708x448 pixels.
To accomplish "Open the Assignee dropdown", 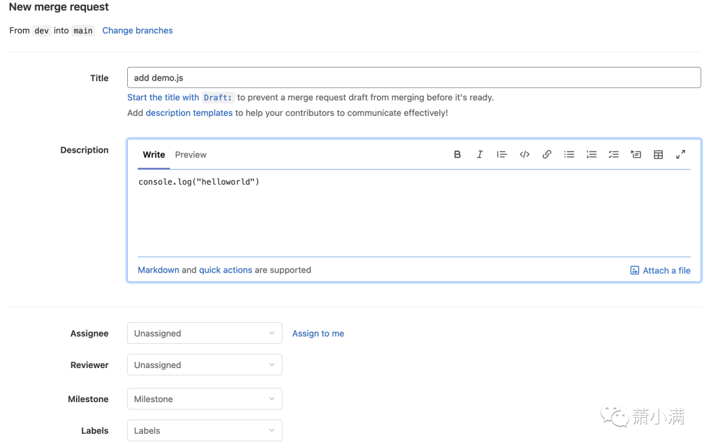I will coord(205,333).
